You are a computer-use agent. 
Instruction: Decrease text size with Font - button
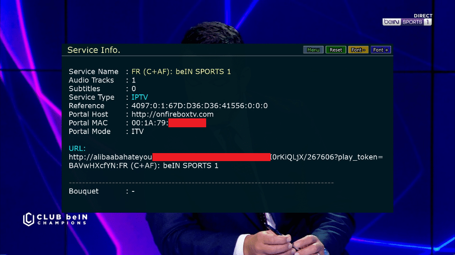pos(359,50)
